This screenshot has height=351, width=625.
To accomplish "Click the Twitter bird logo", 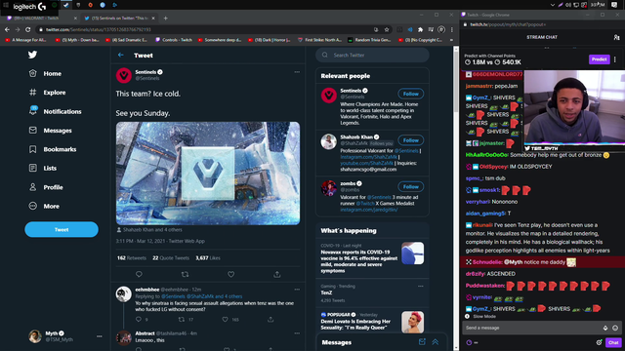I will click(x=32, y=55).
